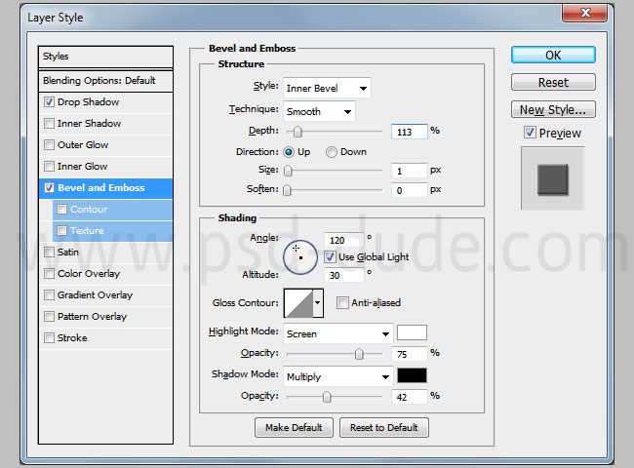This screenshot has height=468, width=634.
Task: Enable the Gradient Overlay checkbox
Action: pyautogui.click(x=49, y=294)
